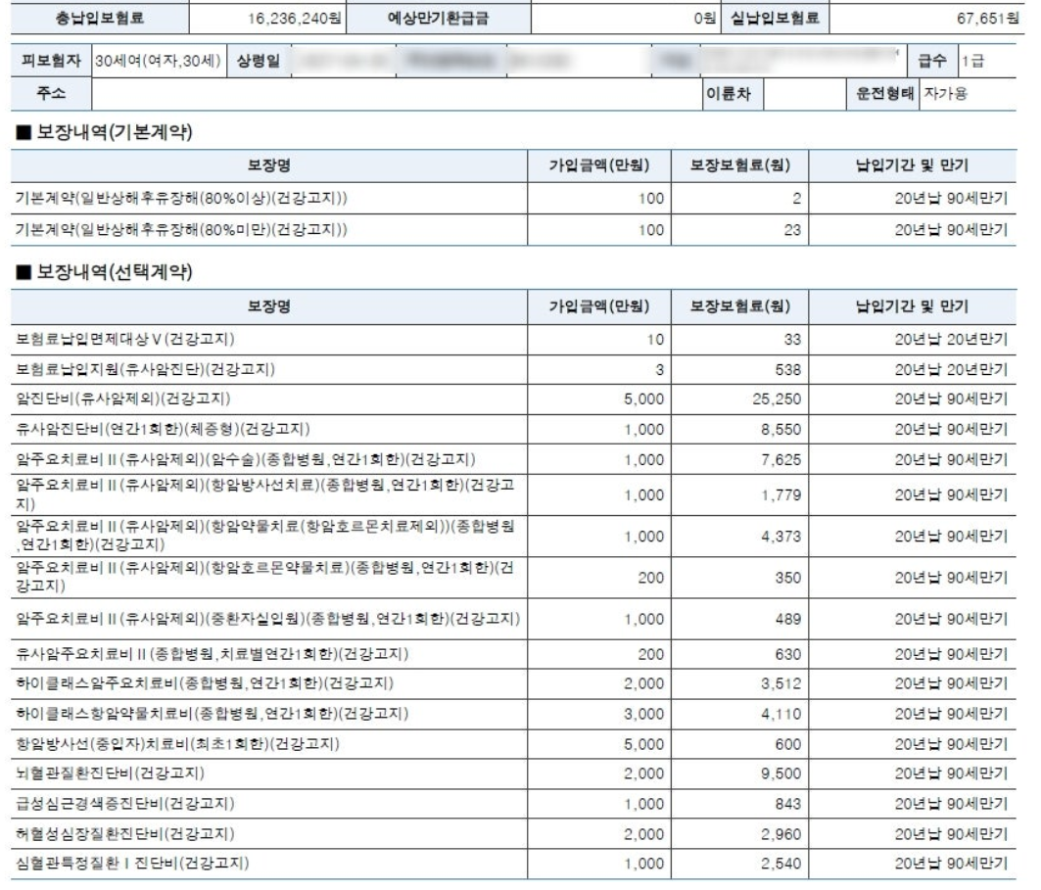This screenshot has width=1041, height=890.
Task: Select the "하이클래스암주요치료비" coverage row name
Action: point(205,683)
